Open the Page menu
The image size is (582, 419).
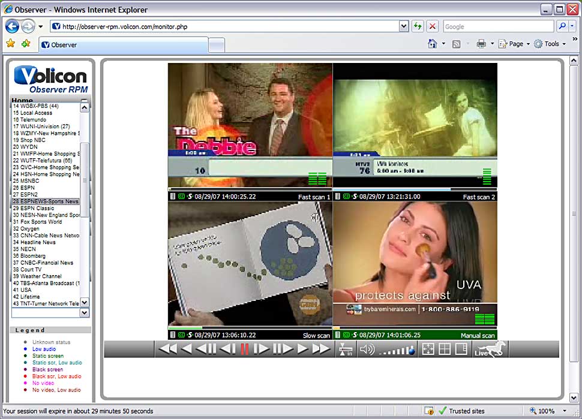pos(515,44)
